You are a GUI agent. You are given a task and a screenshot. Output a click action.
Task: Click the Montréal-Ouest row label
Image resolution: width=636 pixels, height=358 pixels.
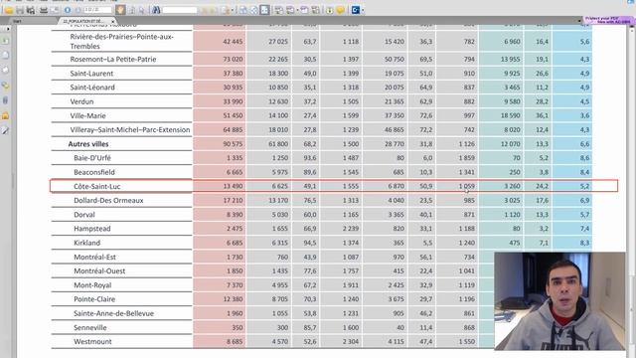tap(99, 271)
